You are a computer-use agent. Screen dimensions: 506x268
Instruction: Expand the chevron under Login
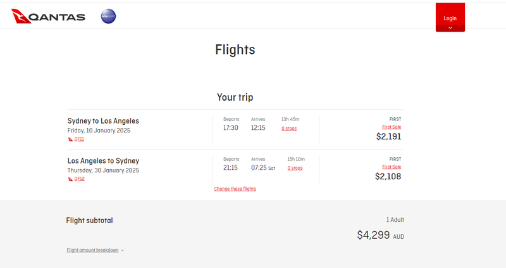(450, 28)
